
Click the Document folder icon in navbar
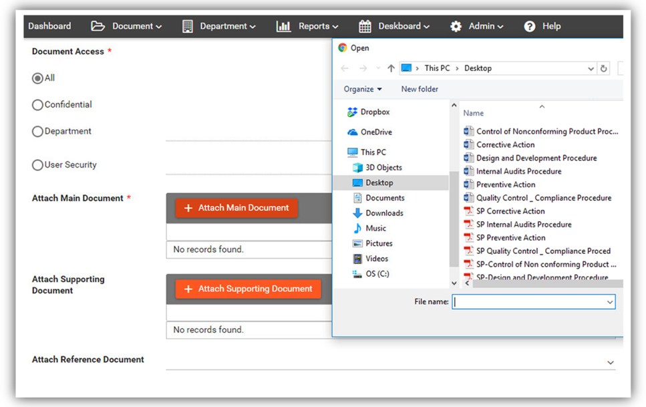(x=98, y=26)
